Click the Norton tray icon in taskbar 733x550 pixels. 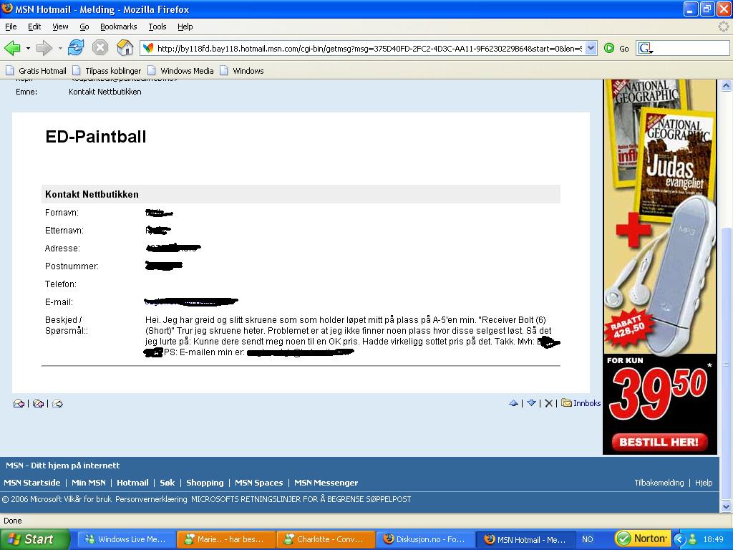(644, 539)
